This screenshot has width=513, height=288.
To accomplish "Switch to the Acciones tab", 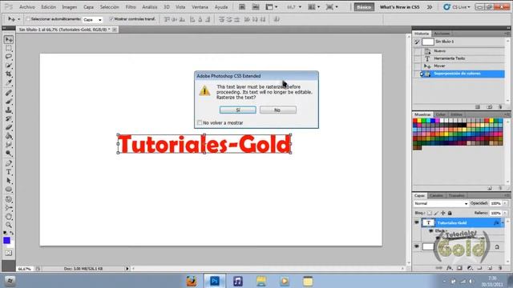I will point(442,34).
